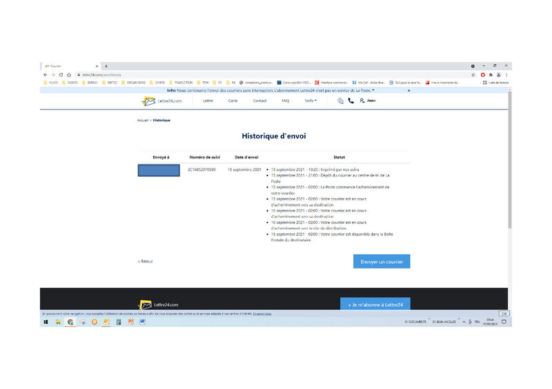This screenshot has width=552, height=389.
Task: Open the Extensions puzzle icon
Action: [491, 75]
